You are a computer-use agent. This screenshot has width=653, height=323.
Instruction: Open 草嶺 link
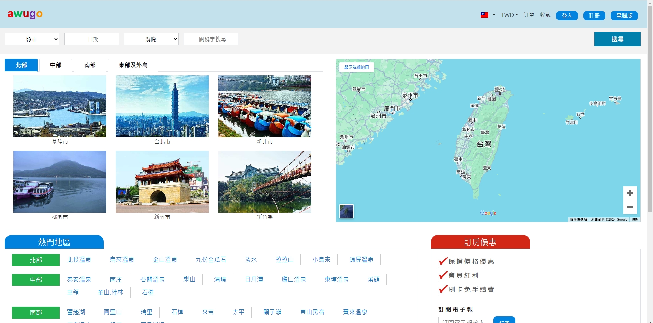pos(73,293)
